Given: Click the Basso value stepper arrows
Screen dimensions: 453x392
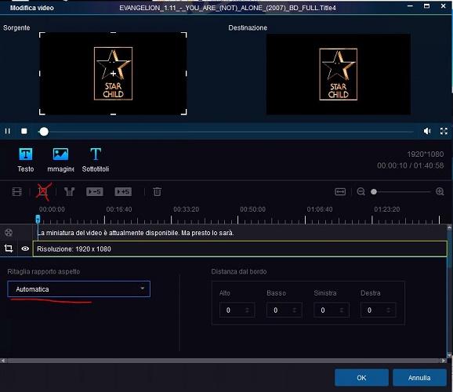Looking at the screenshot, I should (295, 310).
